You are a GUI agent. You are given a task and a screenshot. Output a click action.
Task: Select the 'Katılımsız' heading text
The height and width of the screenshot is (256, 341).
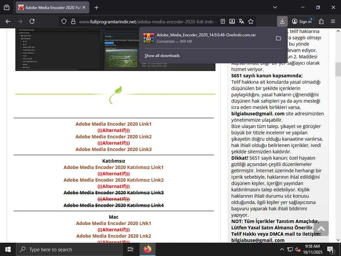point(114,161)
